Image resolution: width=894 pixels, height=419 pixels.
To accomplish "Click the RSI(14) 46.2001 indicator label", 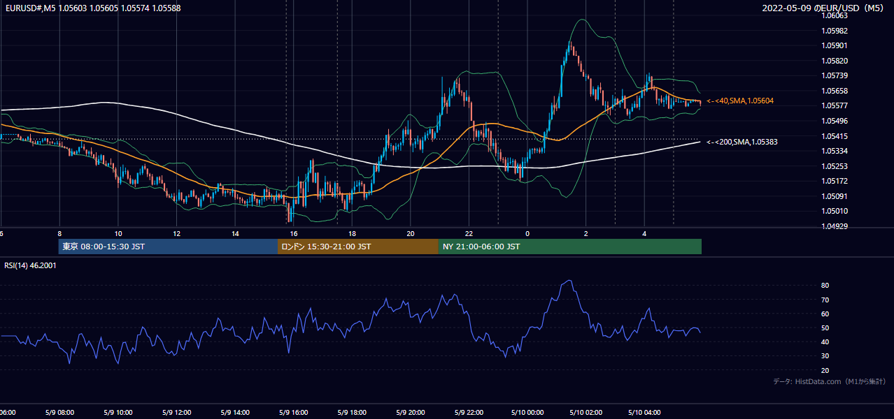I will 31,265.
